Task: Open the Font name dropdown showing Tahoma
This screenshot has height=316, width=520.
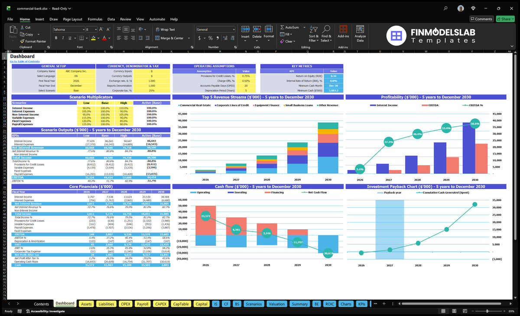Action: [x=83, y=29]
